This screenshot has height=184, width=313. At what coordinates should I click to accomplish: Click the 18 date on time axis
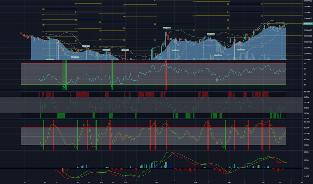tap(89, 182)
